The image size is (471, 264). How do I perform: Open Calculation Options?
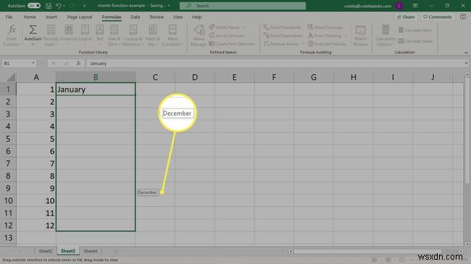point(385,35)
